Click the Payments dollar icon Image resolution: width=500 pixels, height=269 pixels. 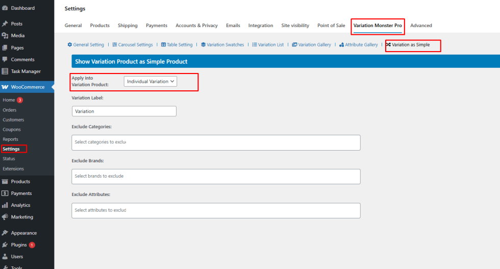click(x=5, y=193)
